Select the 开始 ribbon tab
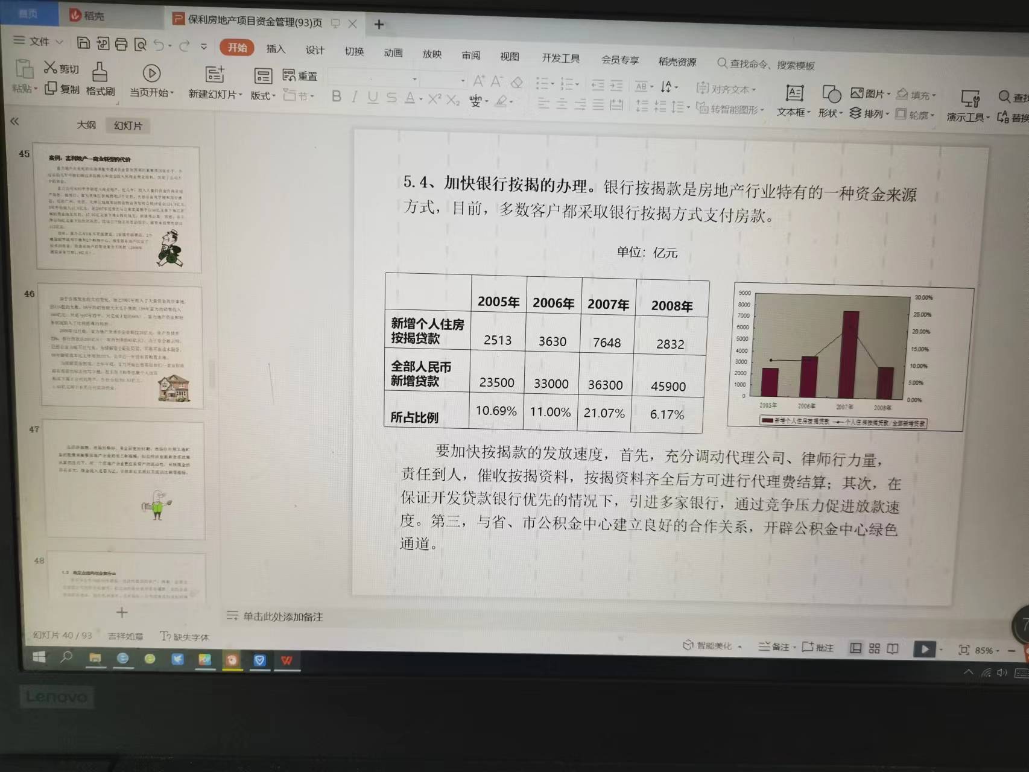The height and width of the screenshot is (772, 1029). coord(237,48)
